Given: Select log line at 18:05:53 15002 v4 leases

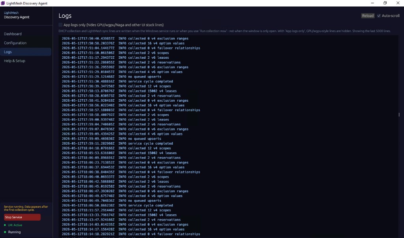Looking at the screenshot, I should [x=119, y=153].
